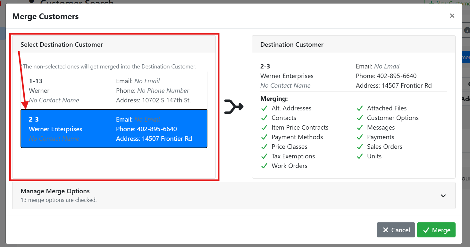Open the Manage Merge Options section title

click(55, 191)
